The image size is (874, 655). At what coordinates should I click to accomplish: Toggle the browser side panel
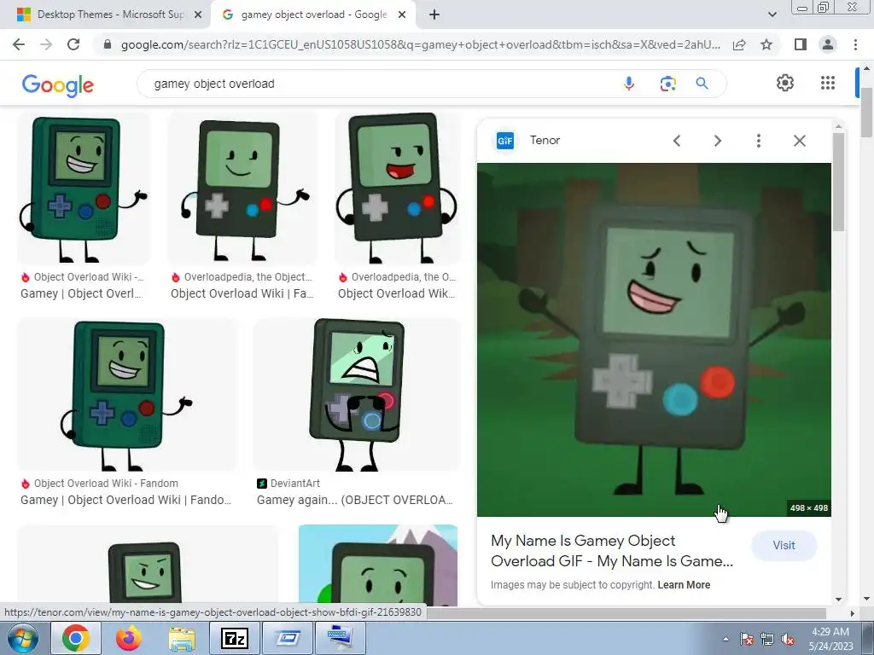[x=801, y=44]
